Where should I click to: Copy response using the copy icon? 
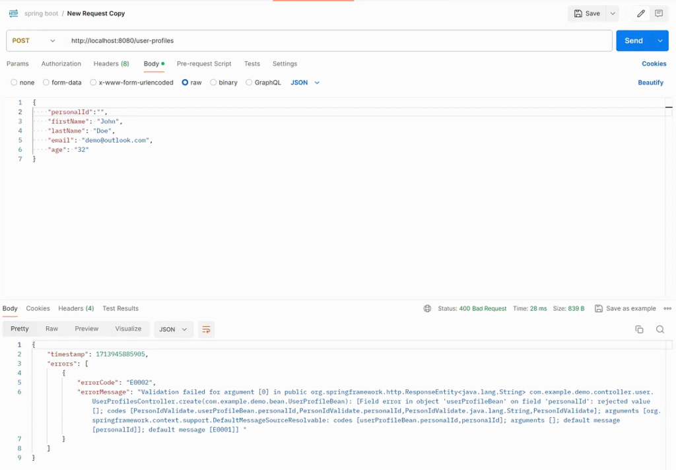[x=639, y=329]
